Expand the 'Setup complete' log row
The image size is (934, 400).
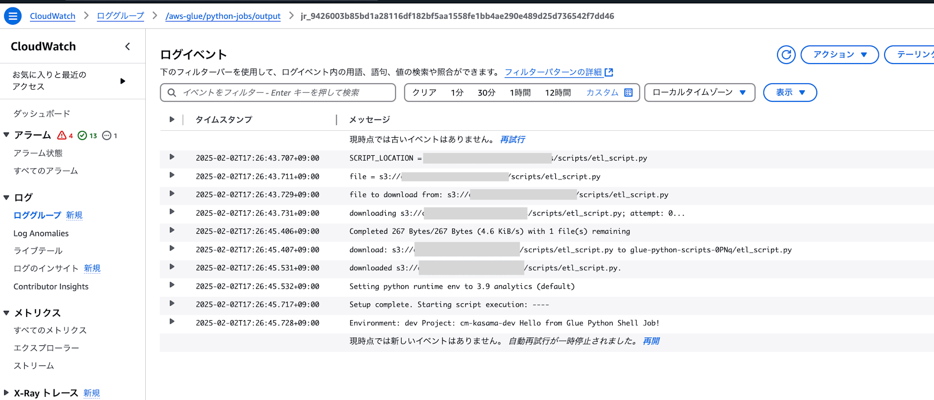[172, 303]
